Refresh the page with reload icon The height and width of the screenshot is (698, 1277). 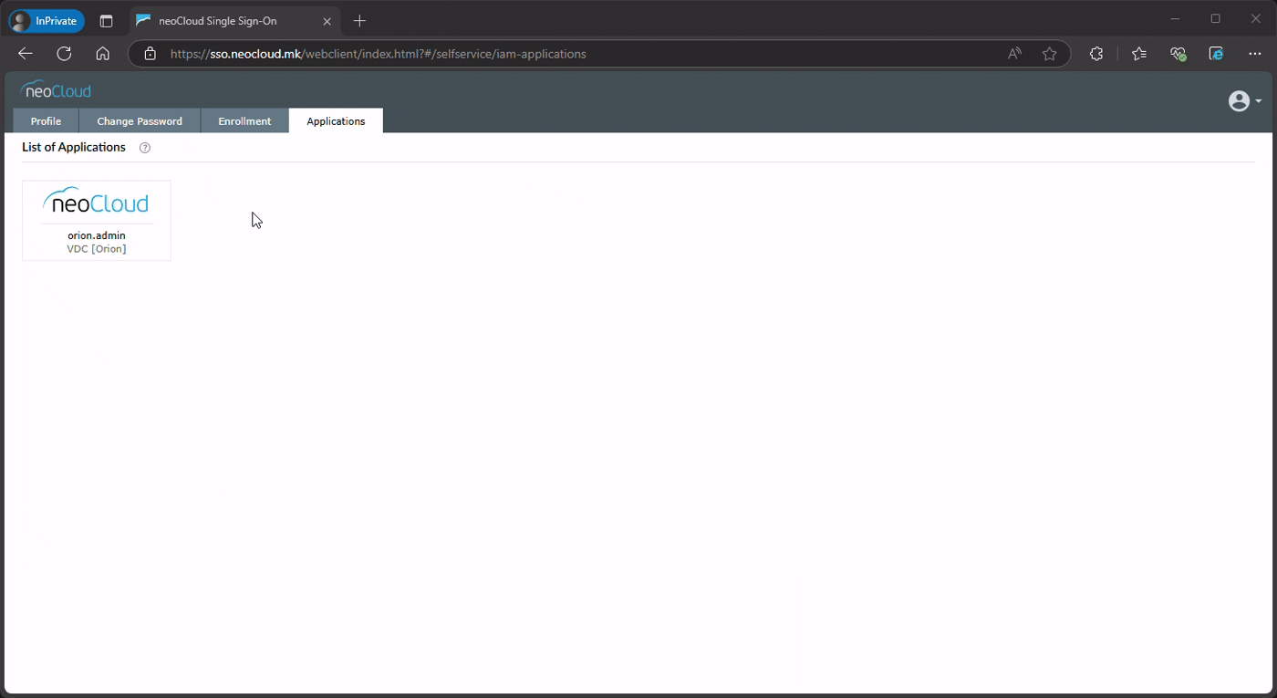pyautogui.click(x=64, y=54)
